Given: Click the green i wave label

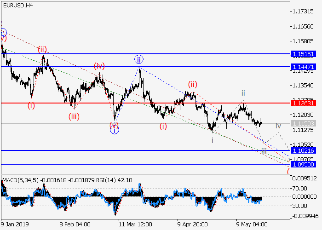Looking at the screenshot, I should pyautogui.click(x=212, y=140).
